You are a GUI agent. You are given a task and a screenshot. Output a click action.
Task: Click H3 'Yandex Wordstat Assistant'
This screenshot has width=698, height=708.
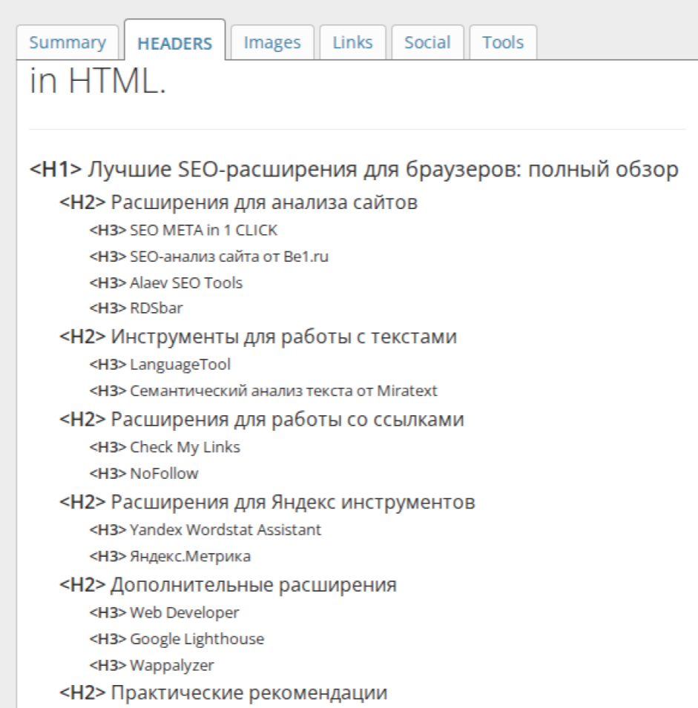coord(205,529)
